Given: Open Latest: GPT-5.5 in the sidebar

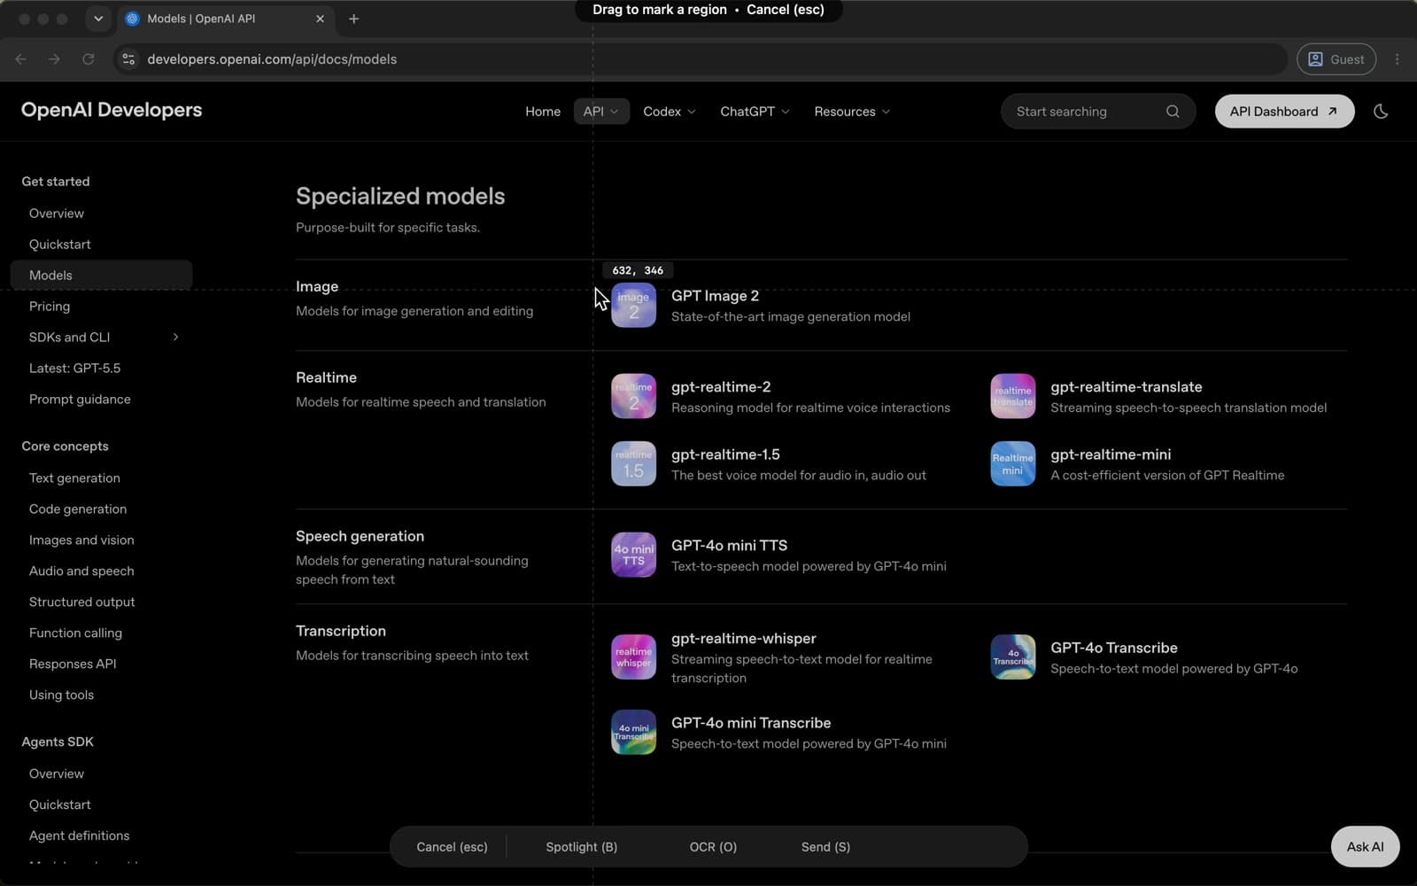Looking at the screenshot, I should pyautogui.click(x=74, y=369).
